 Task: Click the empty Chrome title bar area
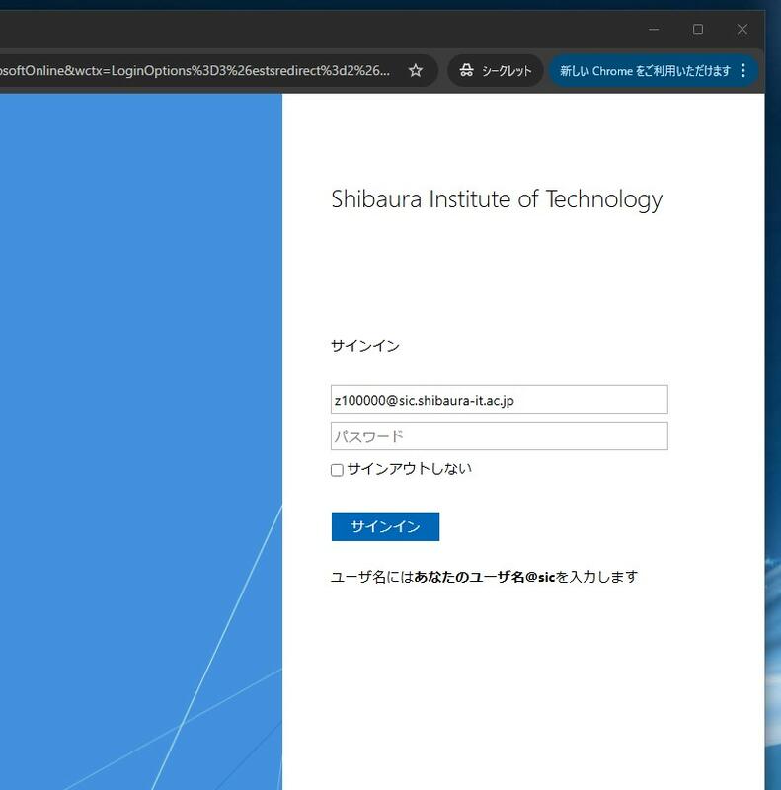coord(296,29)
